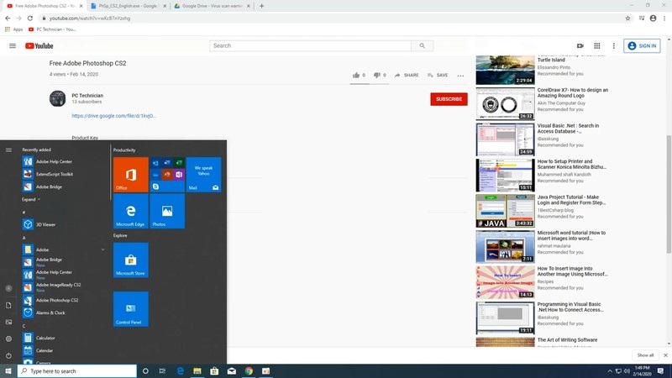Open the CorelDraw X7 round logo video thumbnail
This screenshot has height=378, width=672.
tap(505, 104)
